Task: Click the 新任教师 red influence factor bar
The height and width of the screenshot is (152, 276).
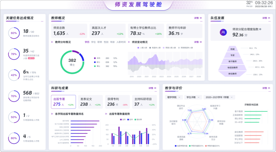Action: point(254,132)
